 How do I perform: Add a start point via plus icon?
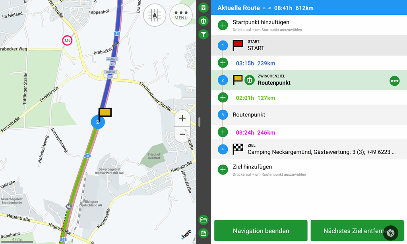coord(223,25)
